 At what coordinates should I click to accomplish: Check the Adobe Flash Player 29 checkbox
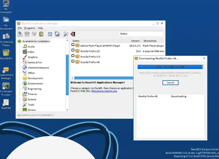pos(73,45)
